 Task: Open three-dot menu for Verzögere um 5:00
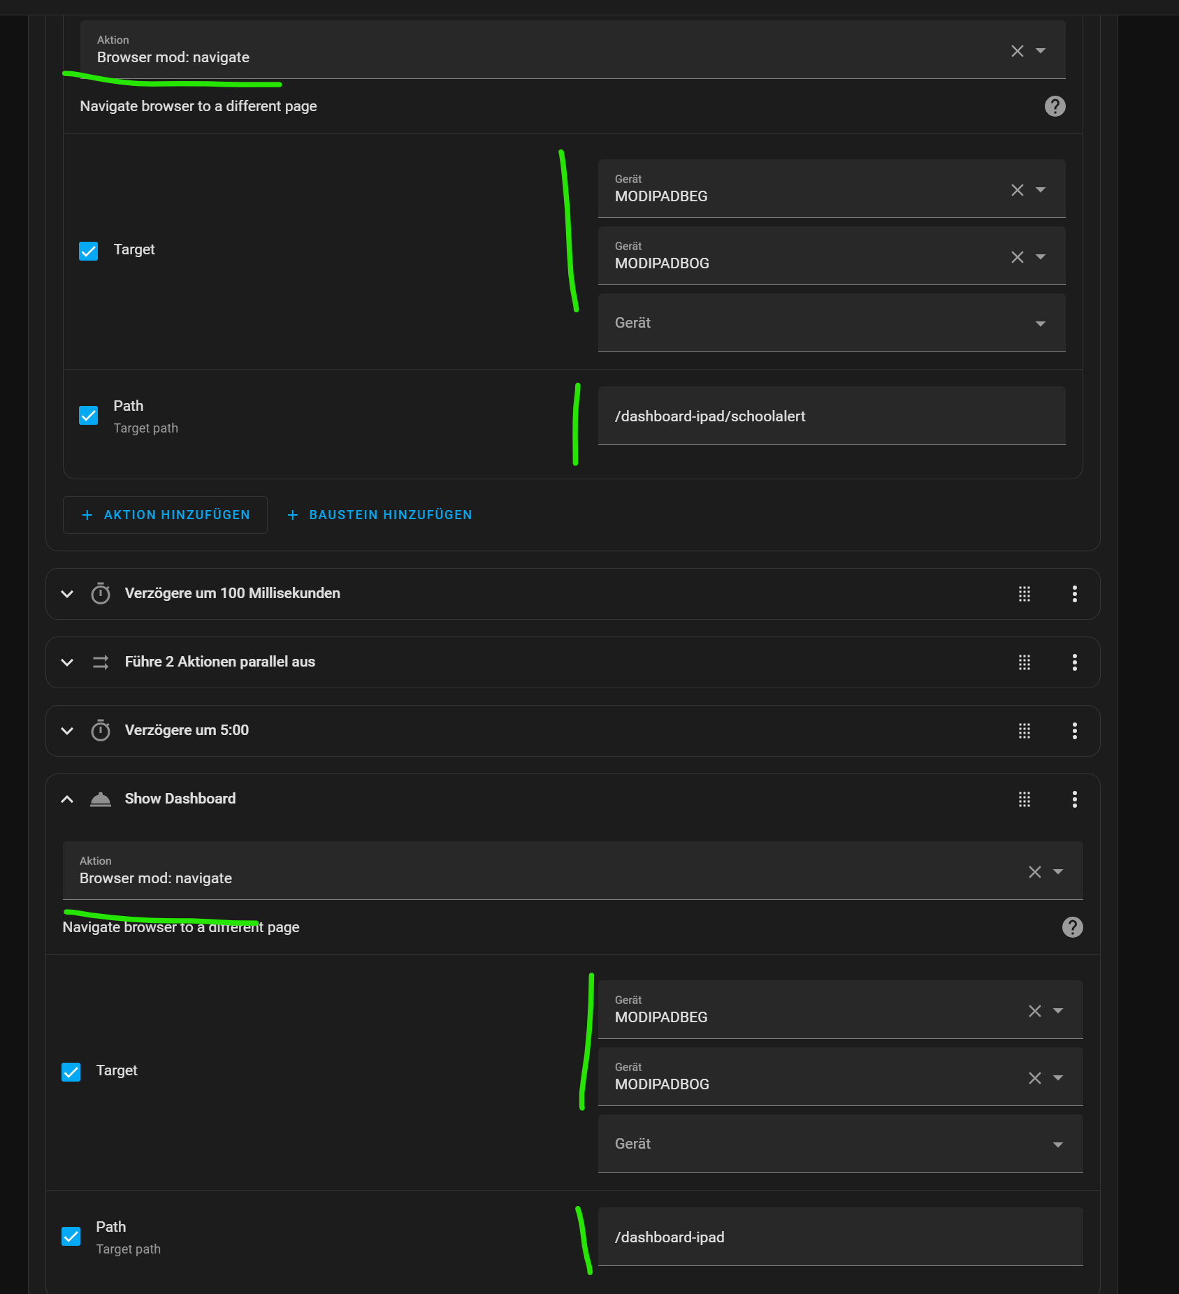[x=1074, y=731]
